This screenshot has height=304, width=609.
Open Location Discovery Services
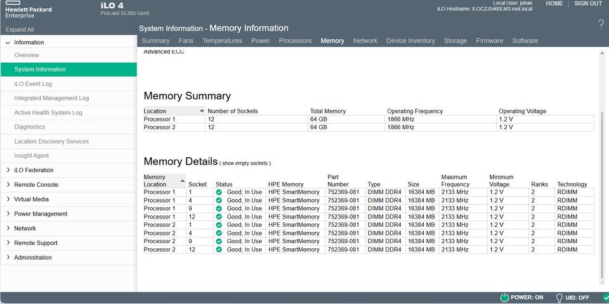click(51, 141)
